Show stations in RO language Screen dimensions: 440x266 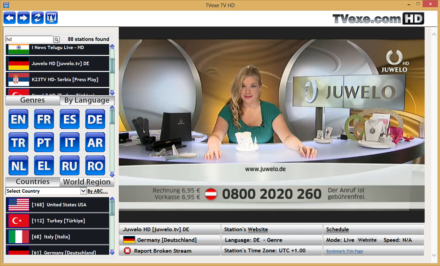(95, 166)
